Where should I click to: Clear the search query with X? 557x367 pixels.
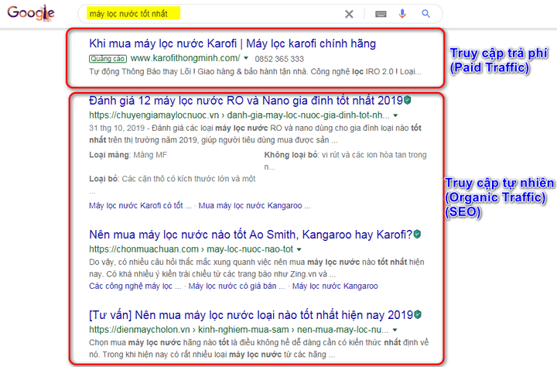coord(349,14)
